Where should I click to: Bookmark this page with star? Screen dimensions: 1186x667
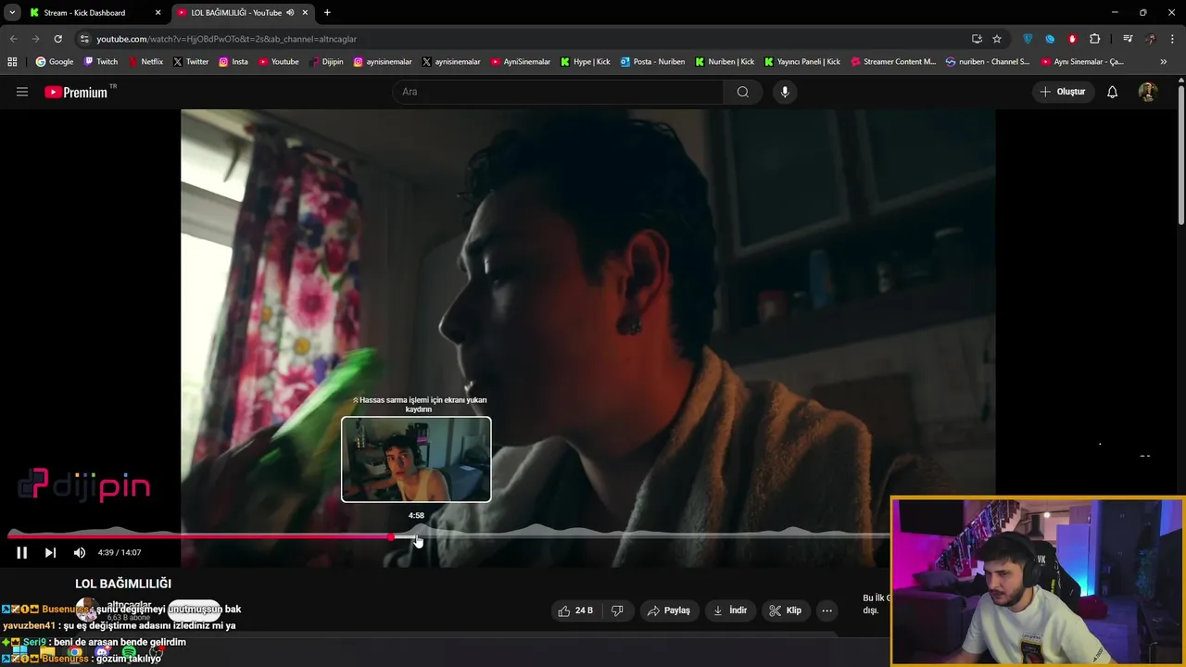click(997, 39)
